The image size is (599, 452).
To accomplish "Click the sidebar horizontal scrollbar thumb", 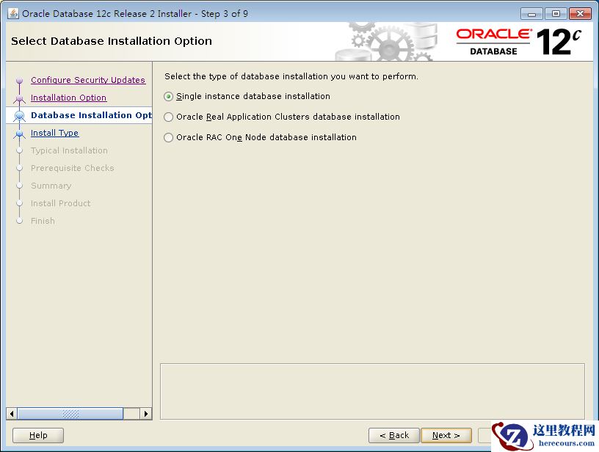I will [70, 413].
